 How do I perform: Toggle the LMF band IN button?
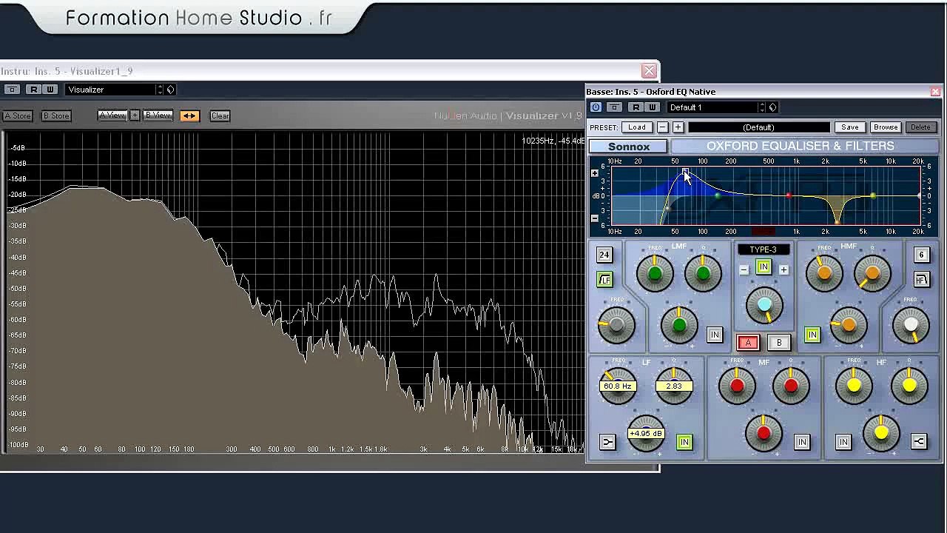tap(714, 335)
